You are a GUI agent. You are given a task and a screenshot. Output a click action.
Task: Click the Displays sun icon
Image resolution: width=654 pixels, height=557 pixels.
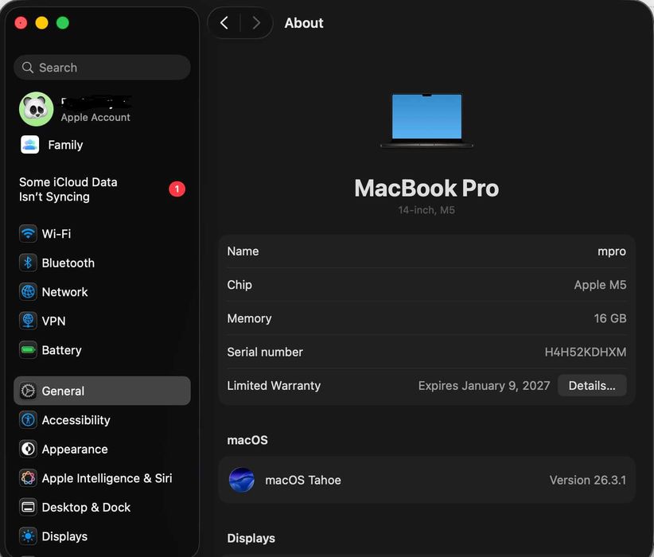tap(28, 536)
